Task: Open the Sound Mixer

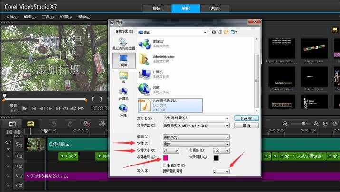Action: pos(102,124)
